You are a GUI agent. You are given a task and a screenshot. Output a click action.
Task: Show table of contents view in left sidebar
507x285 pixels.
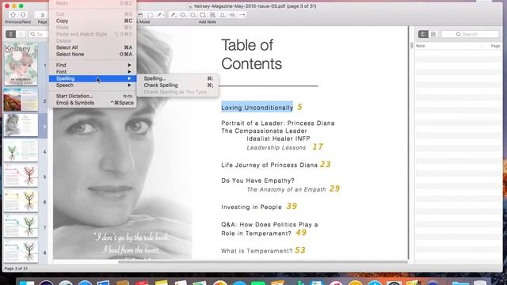[21, 34]
